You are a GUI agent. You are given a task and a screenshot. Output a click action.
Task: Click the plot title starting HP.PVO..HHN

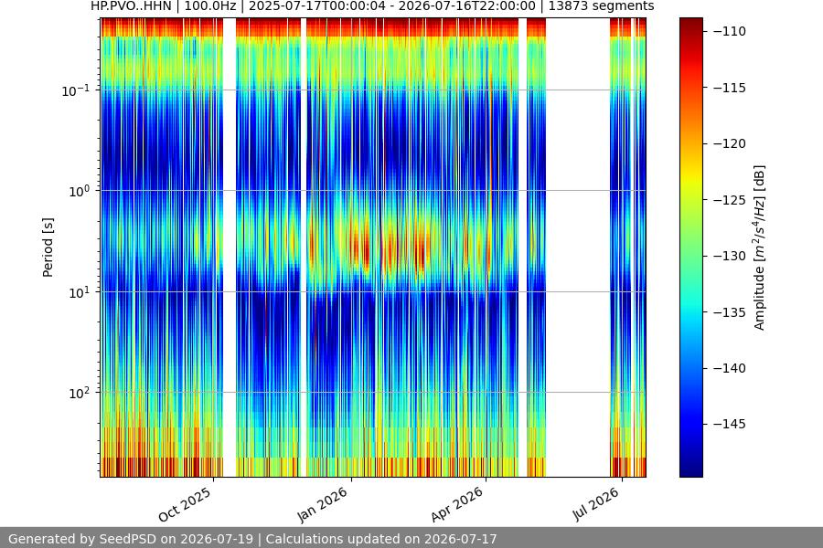click(x=372, y=6)
